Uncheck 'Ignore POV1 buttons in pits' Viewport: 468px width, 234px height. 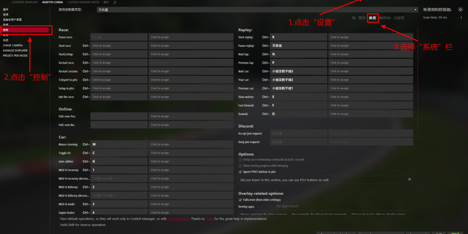pos(240,172)
